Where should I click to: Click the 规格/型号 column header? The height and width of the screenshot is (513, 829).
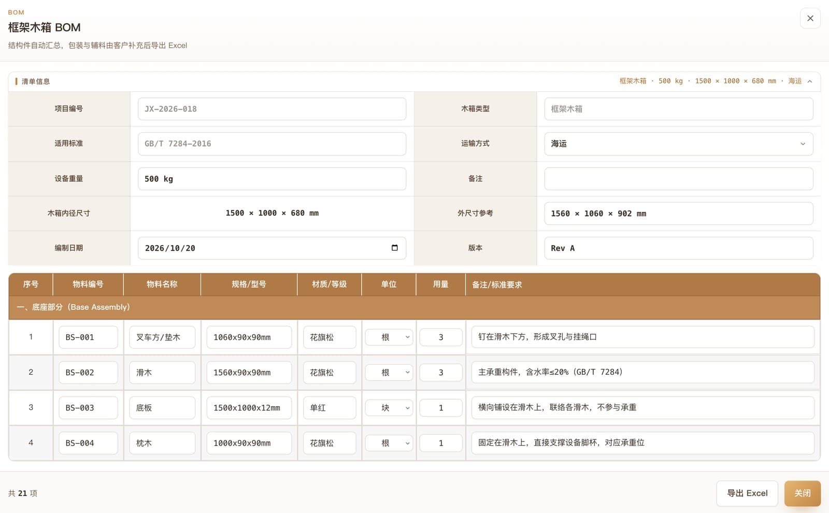(249, 284)
